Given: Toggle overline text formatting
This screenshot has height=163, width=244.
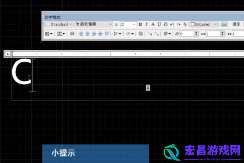Looking at the screenshot, I should point(166,24).
